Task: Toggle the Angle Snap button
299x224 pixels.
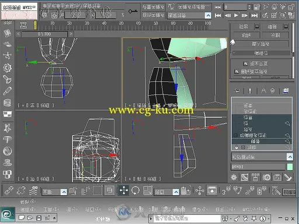Action: tap(238, 191)
